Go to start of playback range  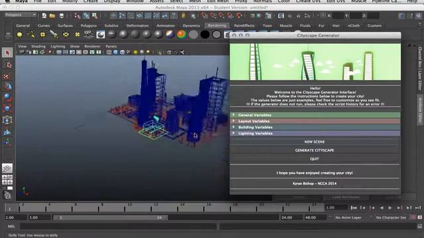(353, 208)
